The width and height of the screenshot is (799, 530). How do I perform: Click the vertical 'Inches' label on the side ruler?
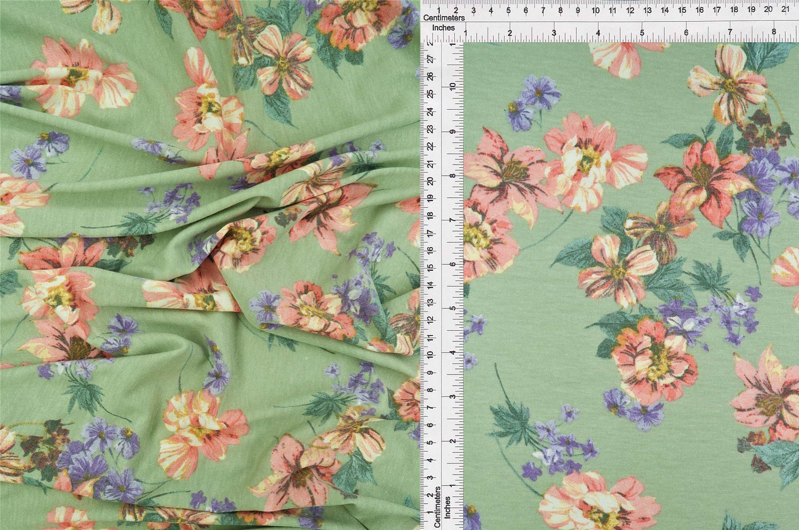point(448,507)
